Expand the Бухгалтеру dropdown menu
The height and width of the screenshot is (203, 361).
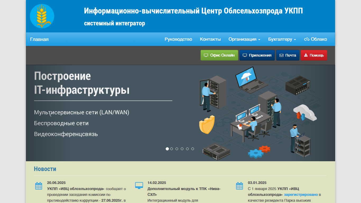[x=282, y=39]
